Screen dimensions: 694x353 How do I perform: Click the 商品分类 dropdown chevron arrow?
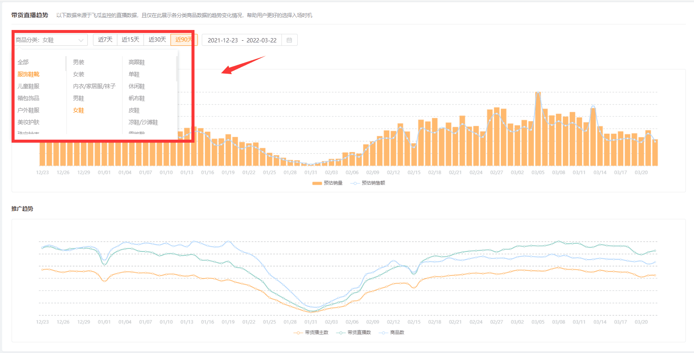[x=81, y=40]
